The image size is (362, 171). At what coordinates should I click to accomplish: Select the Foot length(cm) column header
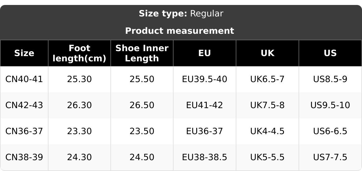pos(79,53)
